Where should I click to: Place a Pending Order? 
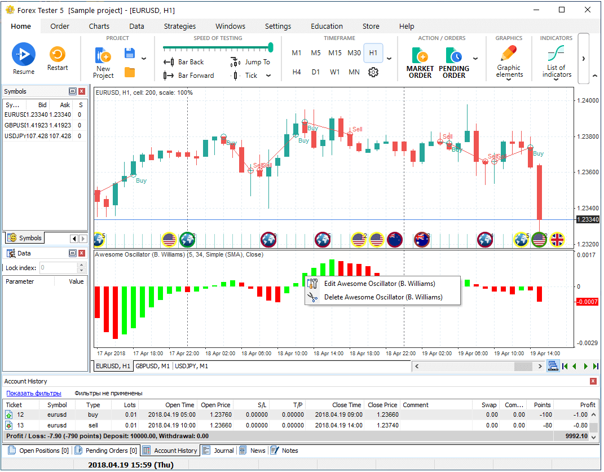click(454, 63)
